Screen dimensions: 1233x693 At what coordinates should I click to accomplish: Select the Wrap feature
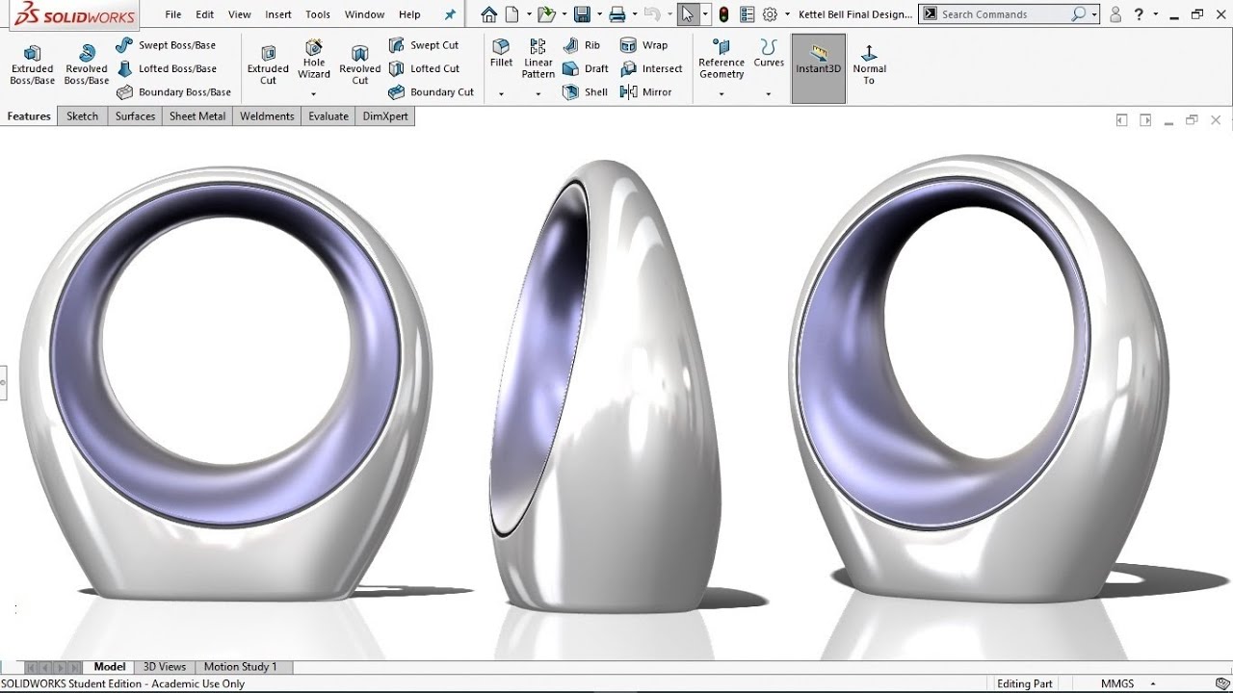point(643,45)
